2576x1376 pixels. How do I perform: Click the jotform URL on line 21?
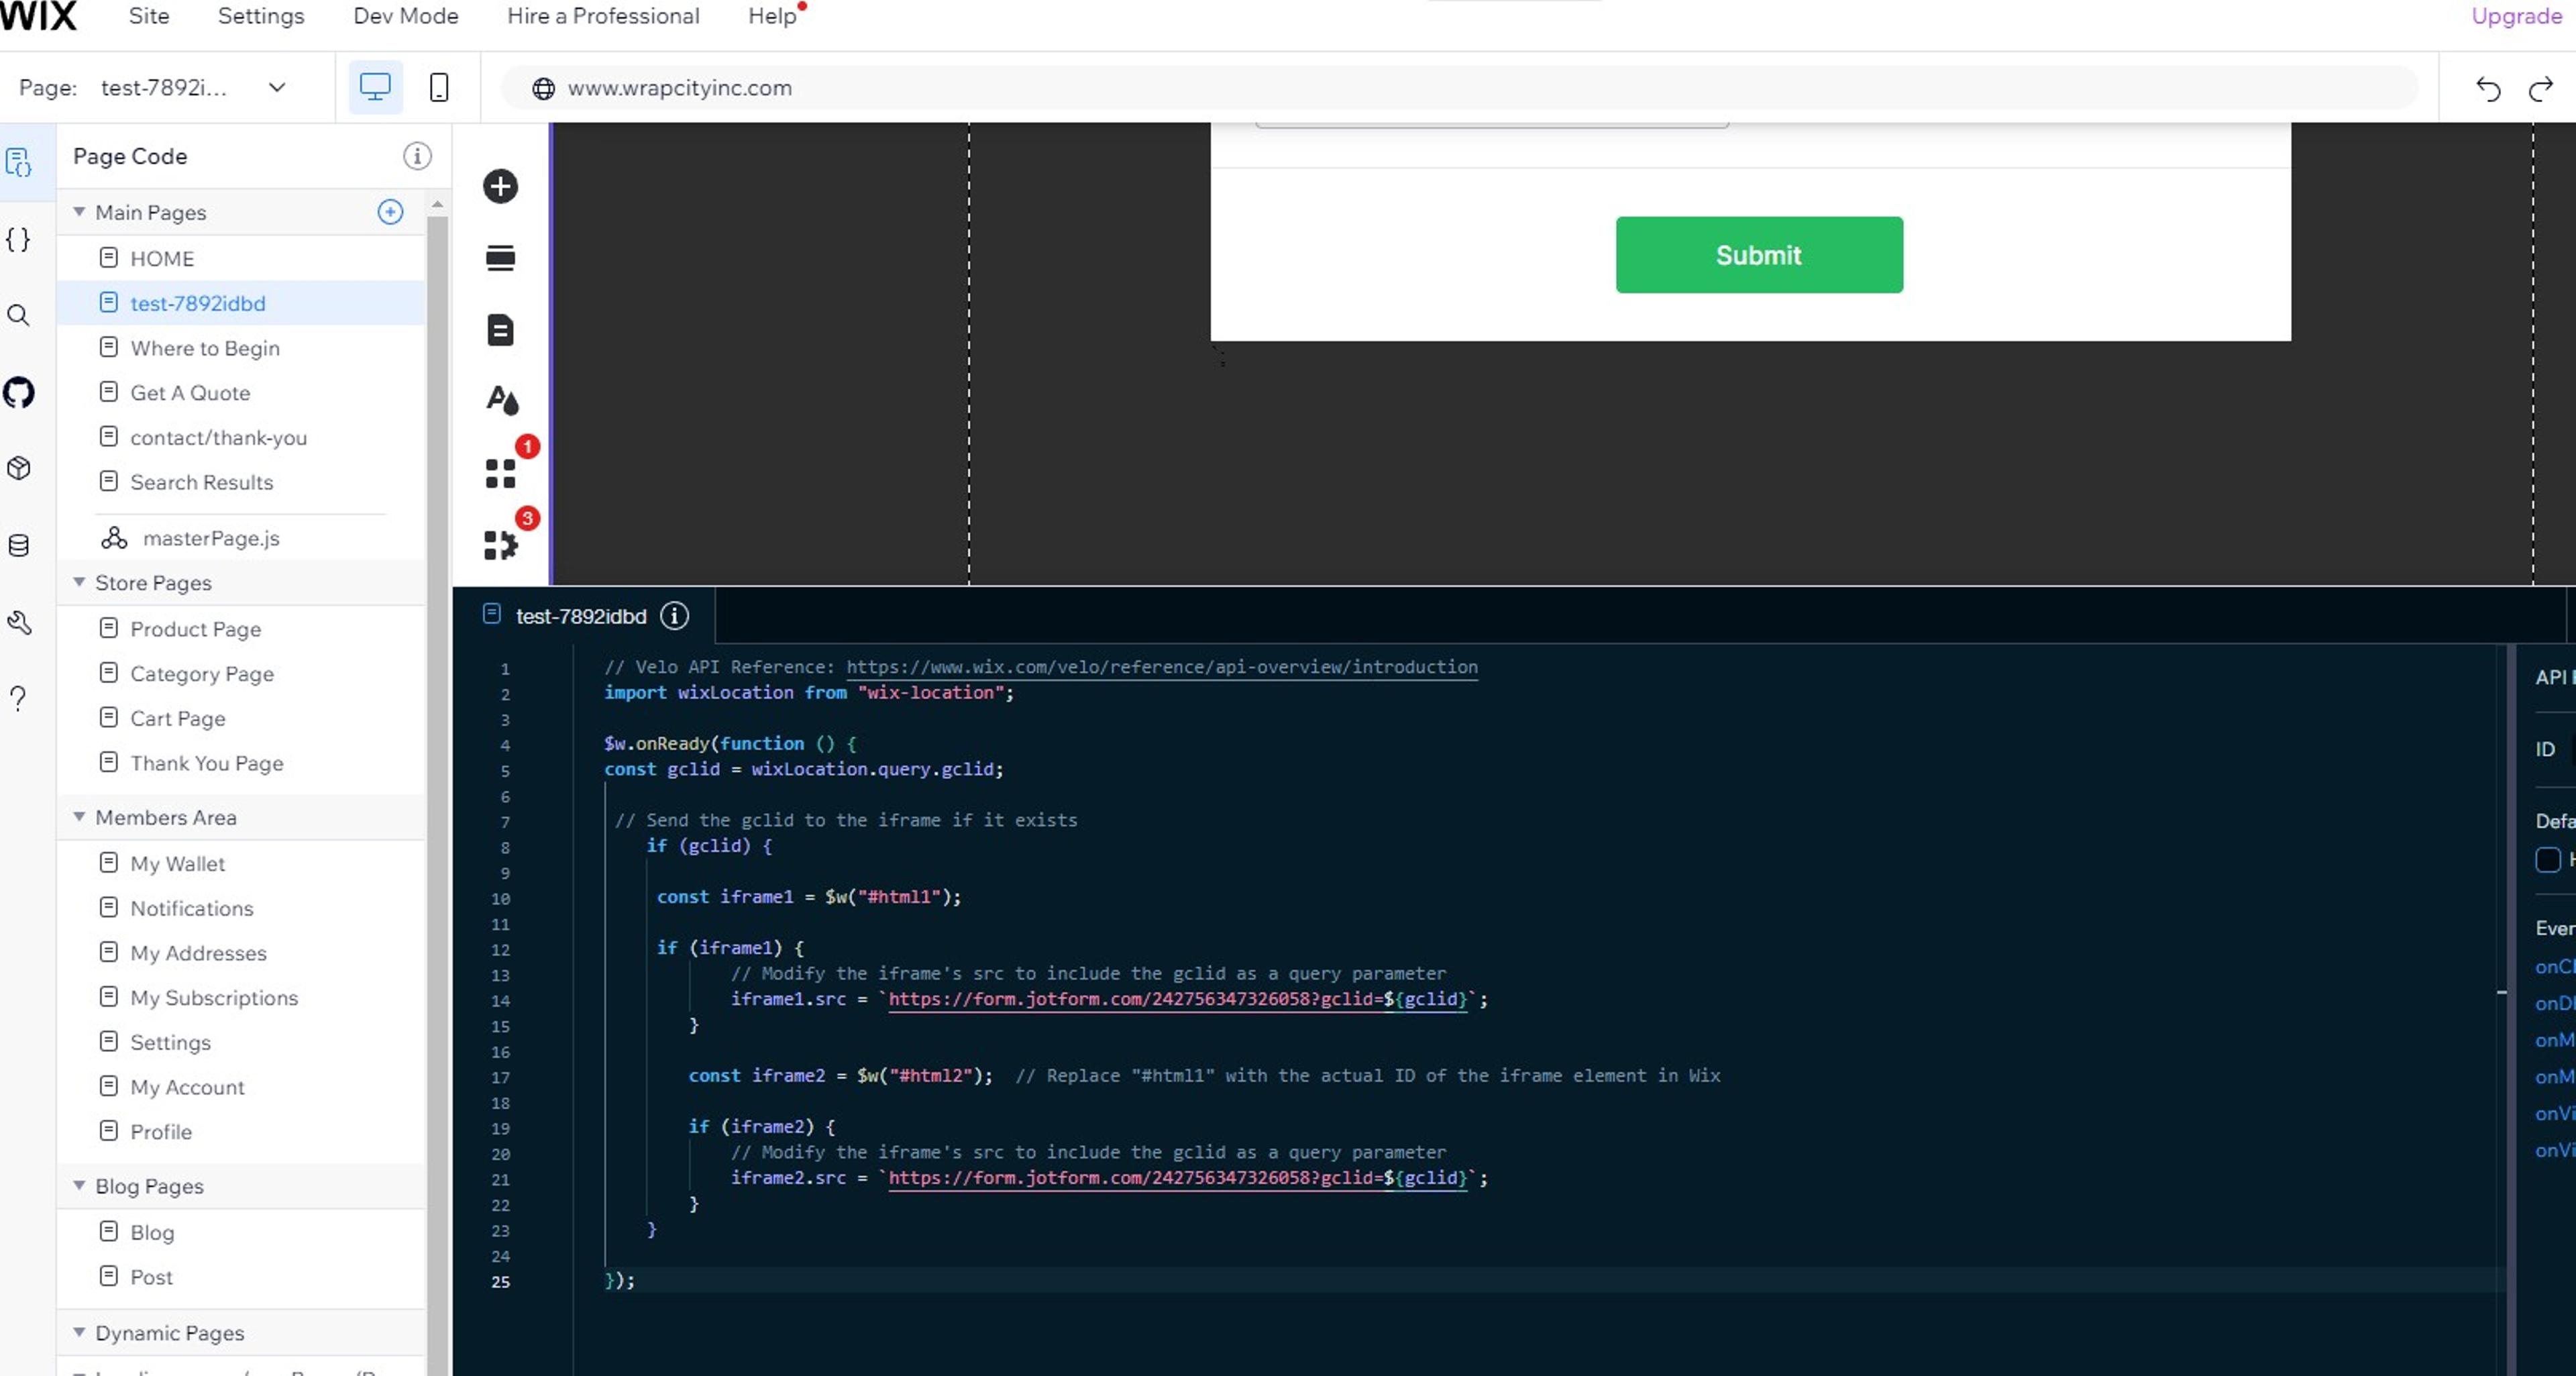click(1177, 1178)
